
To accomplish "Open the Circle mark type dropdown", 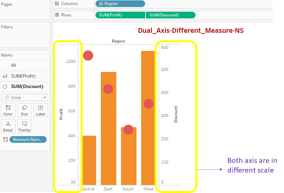I will (45, 98).
